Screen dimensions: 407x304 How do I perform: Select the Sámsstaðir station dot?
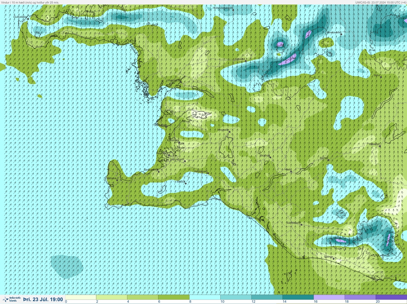[301, 225]
